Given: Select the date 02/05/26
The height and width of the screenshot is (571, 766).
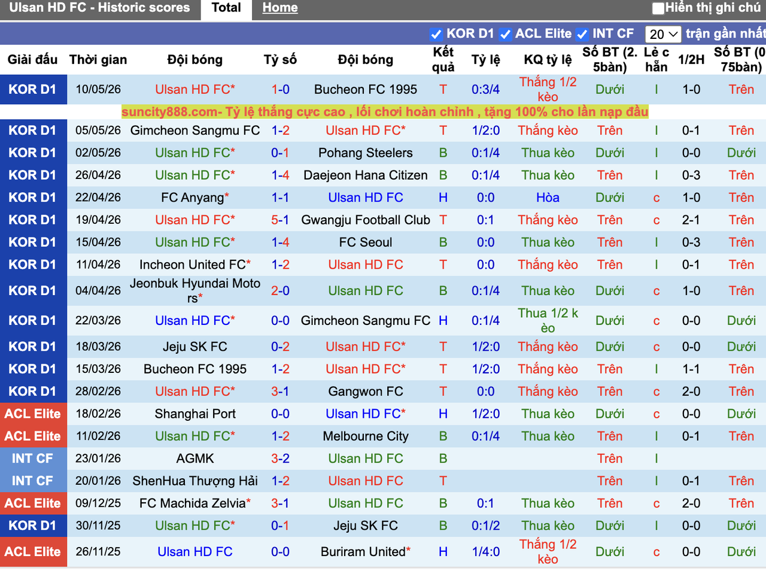Looking at the screenshot, I should click(98, 153).
